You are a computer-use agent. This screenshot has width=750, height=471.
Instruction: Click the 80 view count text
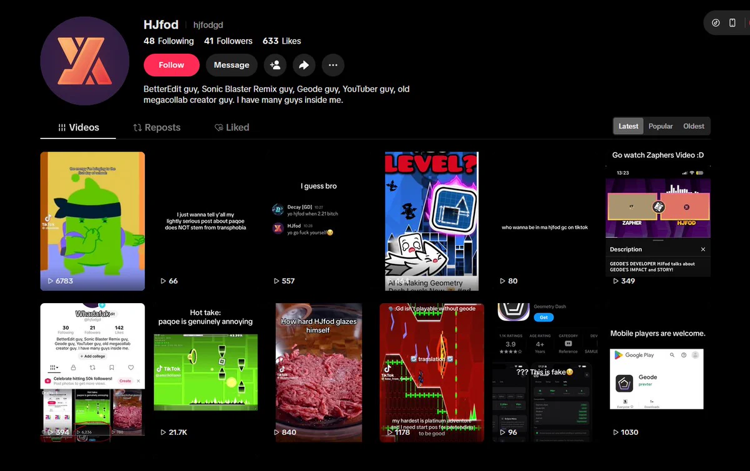tap(513, 281)
